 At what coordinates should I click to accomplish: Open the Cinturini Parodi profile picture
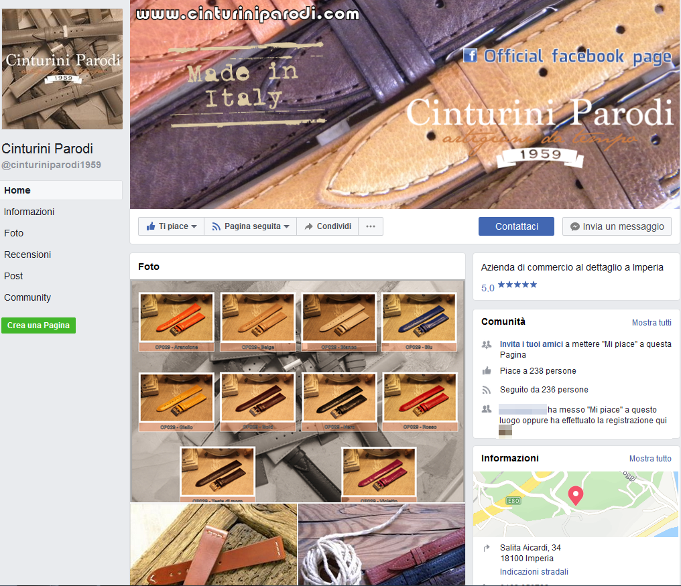tap(62, 68)
